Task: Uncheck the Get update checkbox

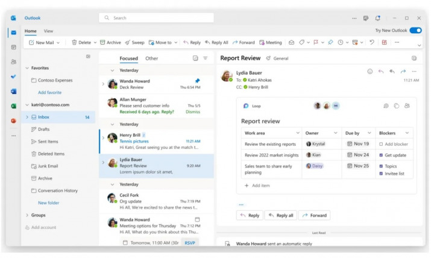Action: [381, 156]
